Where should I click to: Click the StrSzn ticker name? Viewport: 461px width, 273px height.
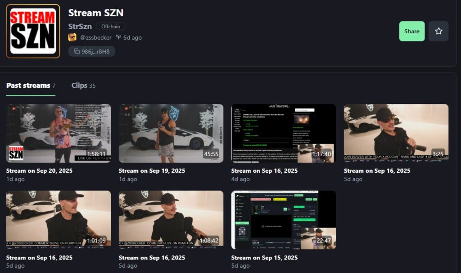pos(80,26)
